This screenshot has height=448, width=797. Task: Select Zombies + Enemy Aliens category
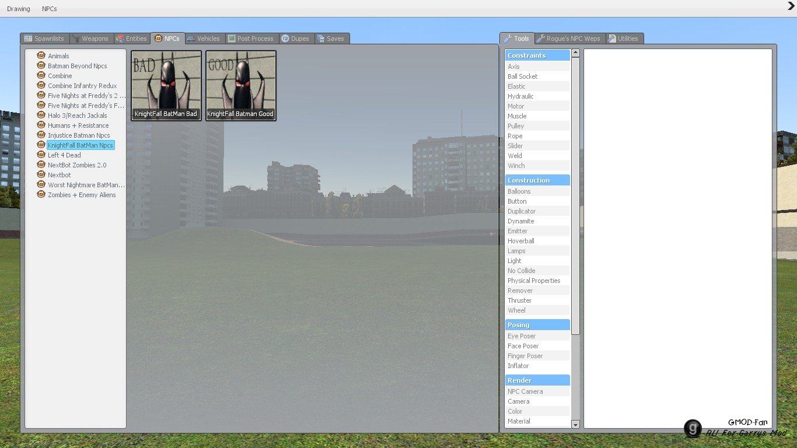point(82,195)
